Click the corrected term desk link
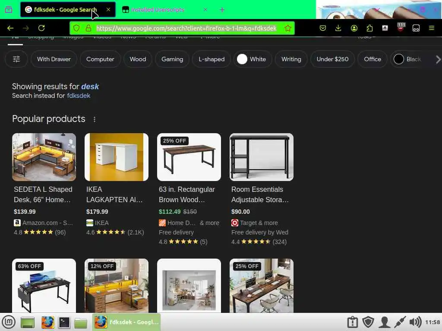The width and height of the screenshot is (442, 331). click(x=90, y=86)
